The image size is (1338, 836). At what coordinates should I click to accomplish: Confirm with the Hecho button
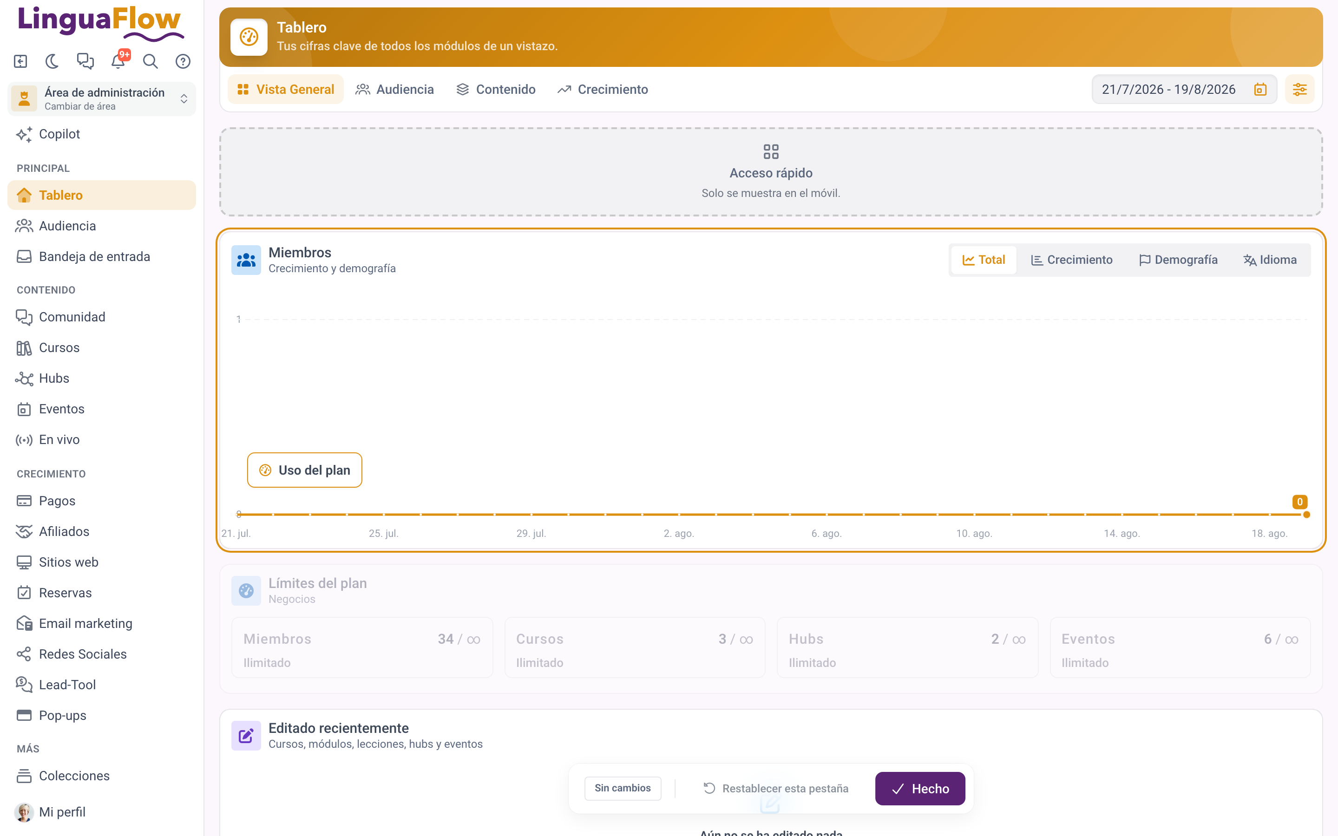coord(920,789)
